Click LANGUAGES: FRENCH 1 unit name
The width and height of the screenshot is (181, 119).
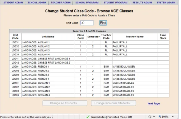coord(35,67)
